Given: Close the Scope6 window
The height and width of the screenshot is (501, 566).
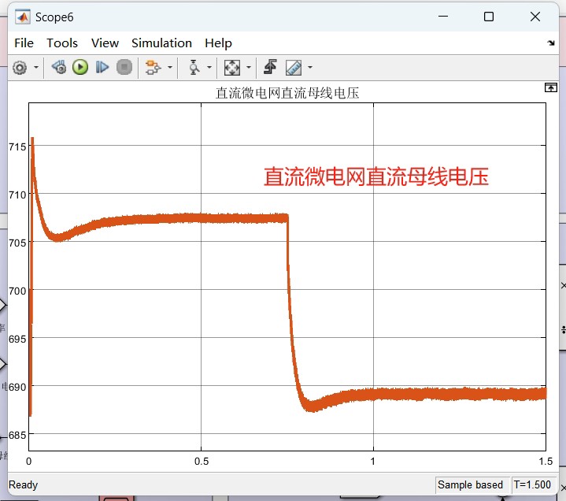Looking at the screenshot, I should [535, 17].
